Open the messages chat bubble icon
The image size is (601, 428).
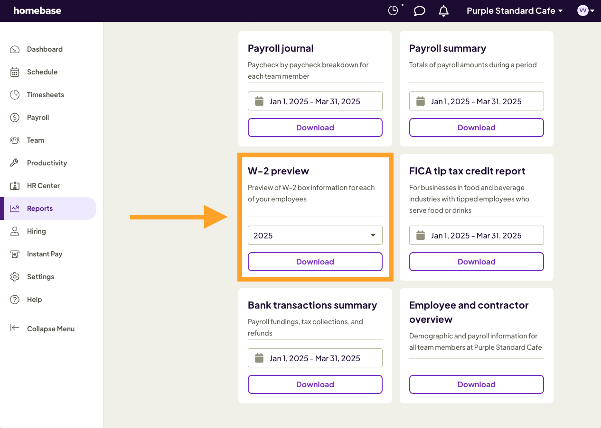(419, 10)
